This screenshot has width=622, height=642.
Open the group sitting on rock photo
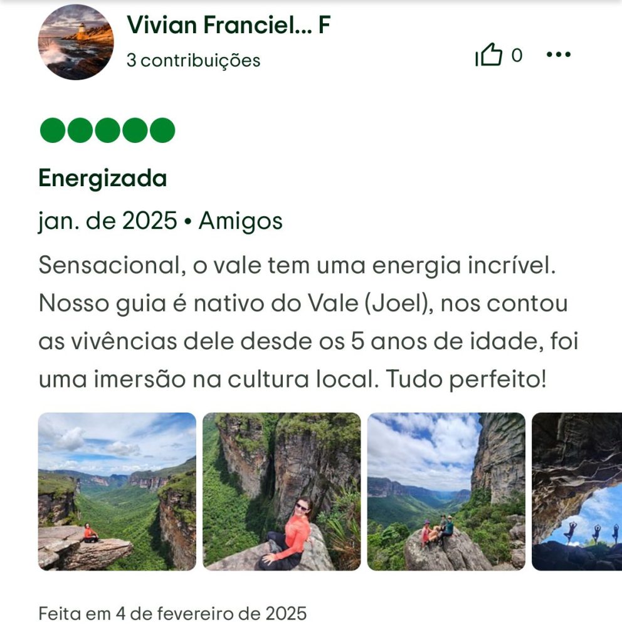tap(446, 492)
